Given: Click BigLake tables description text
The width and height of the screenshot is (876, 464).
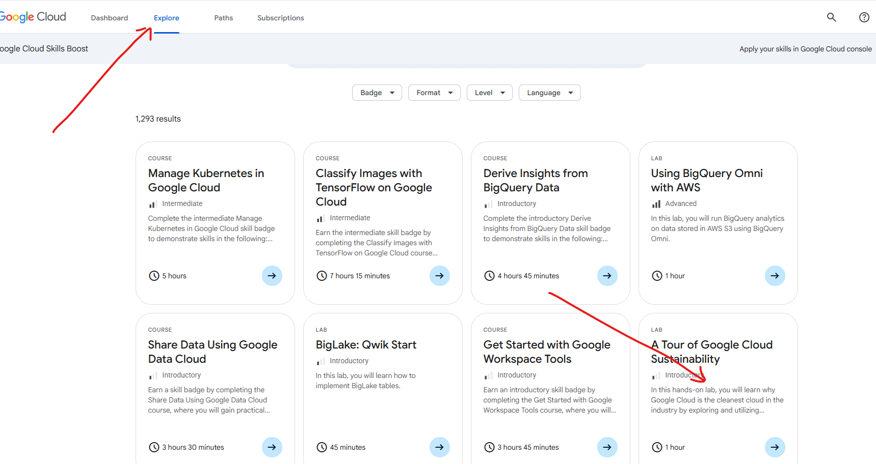Looking at the screenshot, I should pos(366,381).
